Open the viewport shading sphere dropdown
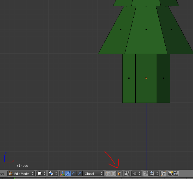Image resolution: width=193 pixels, height=179 pixels. click(41, 173)
